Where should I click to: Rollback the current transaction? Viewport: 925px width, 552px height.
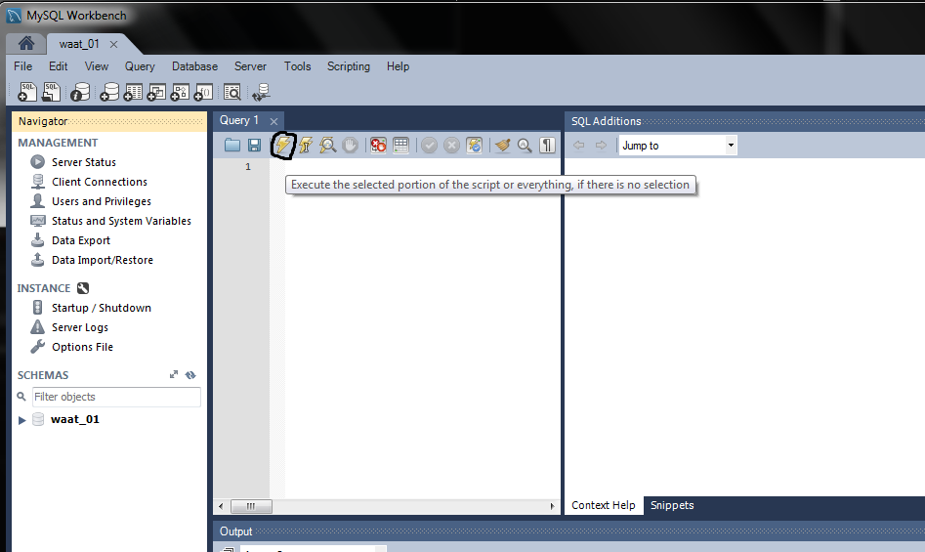click(x=452, y=145)
